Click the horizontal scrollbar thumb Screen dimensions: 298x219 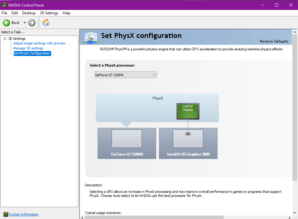(154, 217)
